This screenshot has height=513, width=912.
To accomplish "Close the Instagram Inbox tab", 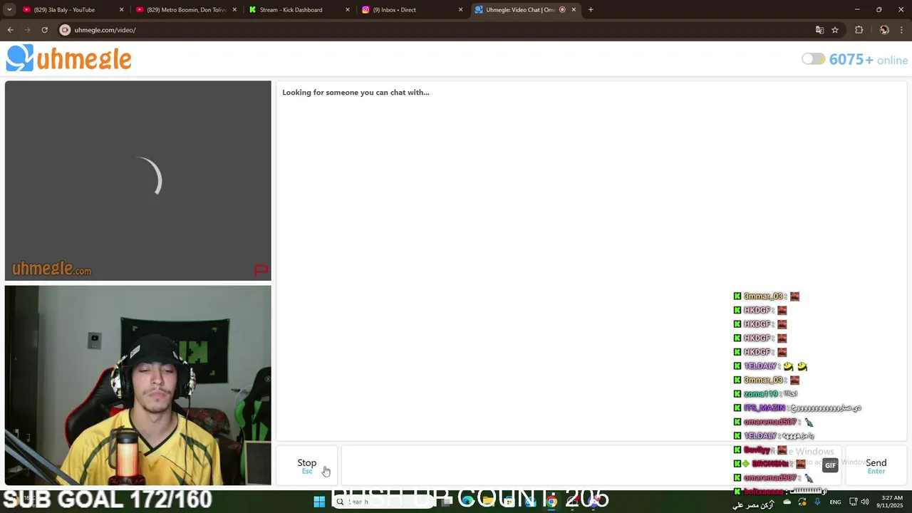I will click(461, 10).
